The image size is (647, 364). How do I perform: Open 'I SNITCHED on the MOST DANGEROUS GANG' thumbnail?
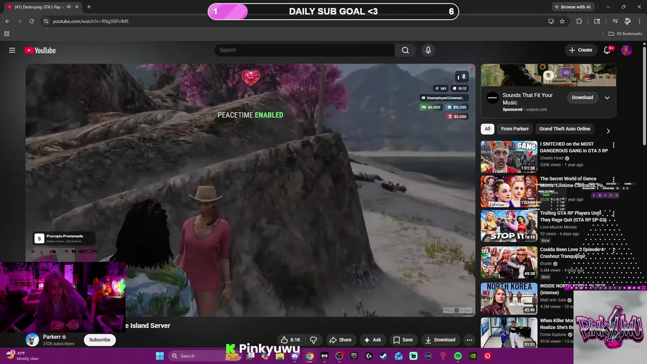tap(509, 157)
